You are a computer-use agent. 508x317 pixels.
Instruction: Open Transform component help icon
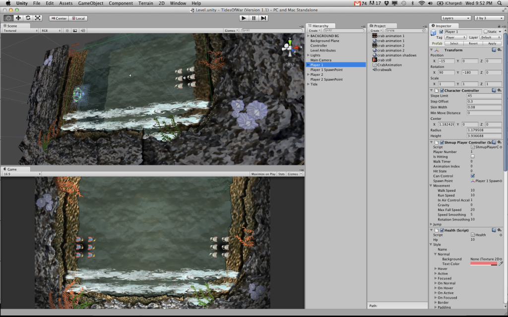tap(494, 50)
